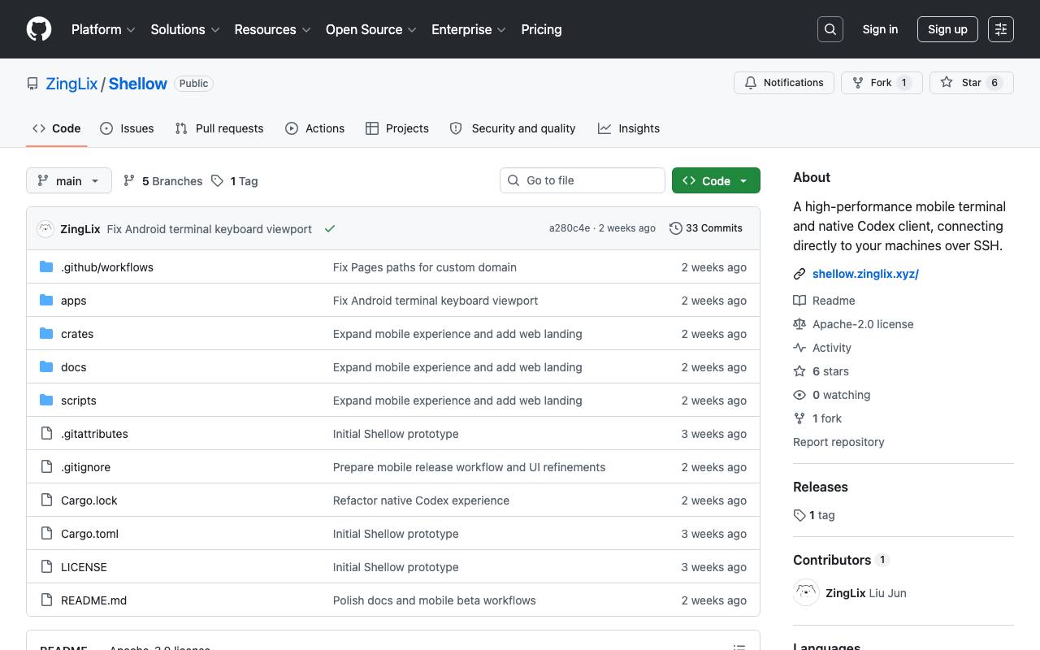Open commit hash a280c4e
Viewport: 1040px width, 650px height.
[x=570, y=228]
